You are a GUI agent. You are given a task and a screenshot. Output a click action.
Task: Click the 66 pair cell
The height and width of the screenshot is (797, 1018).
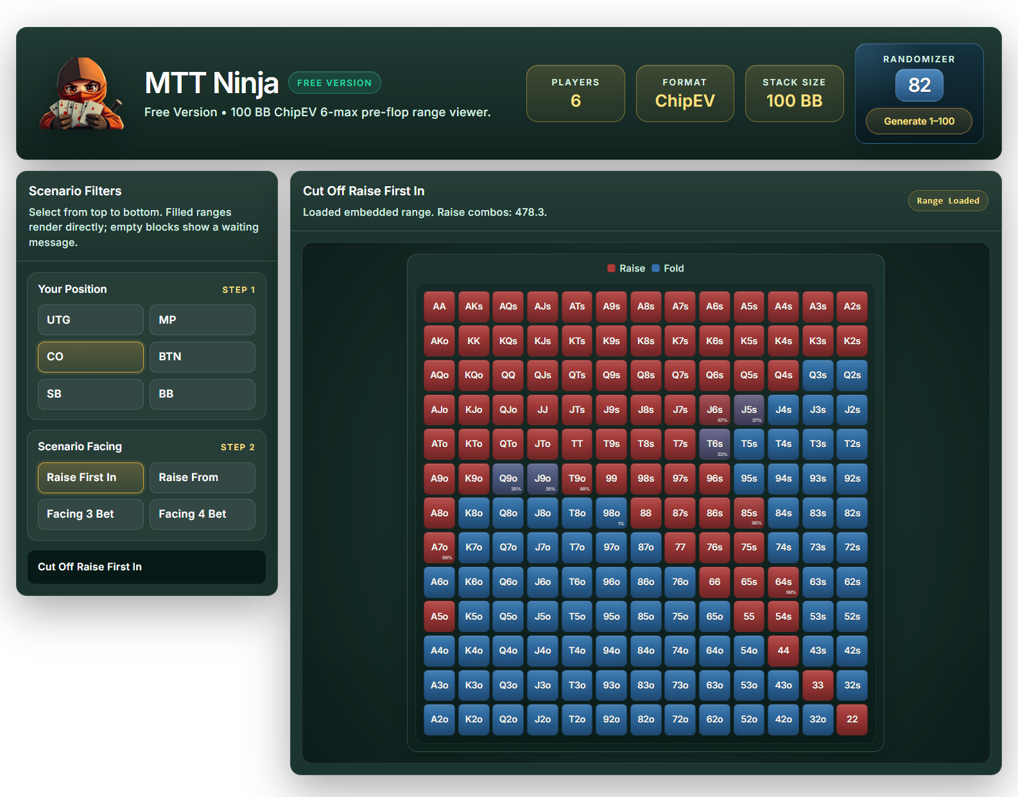pyautogui.click(x=714, y=582)
